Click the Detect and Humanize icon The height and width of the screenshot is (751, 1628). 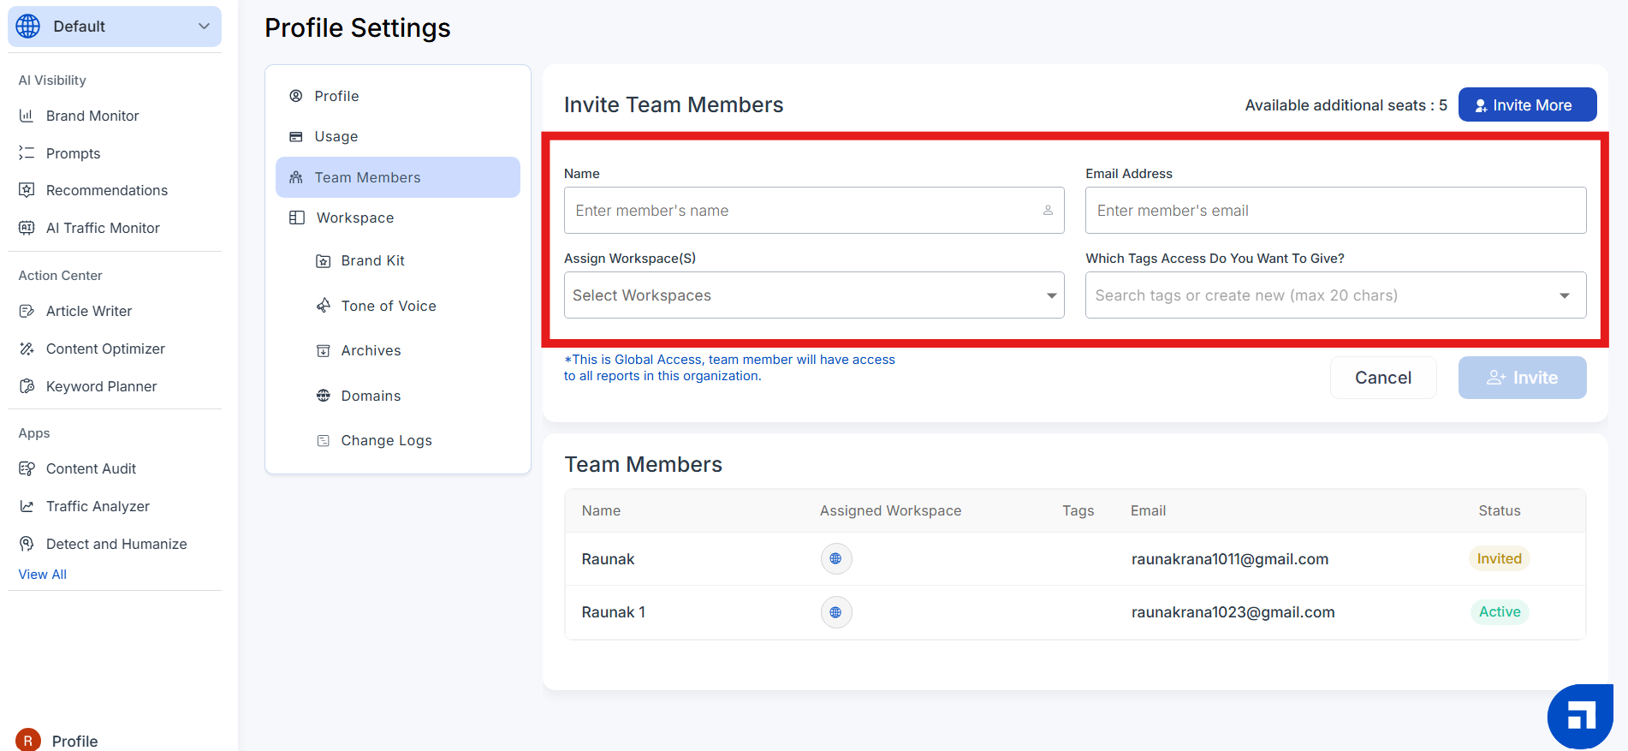point(27,544)
